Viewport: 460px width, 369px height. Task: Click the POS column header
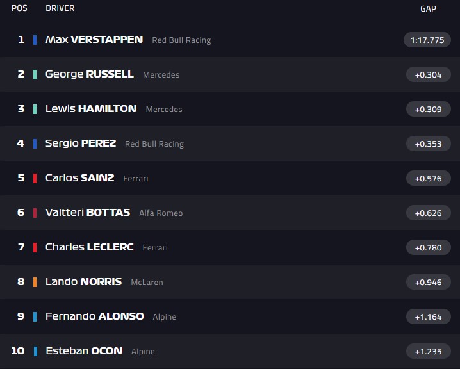coord(19,8)
